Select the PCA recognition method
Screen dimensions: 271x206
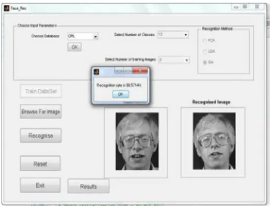click(204, 41)
